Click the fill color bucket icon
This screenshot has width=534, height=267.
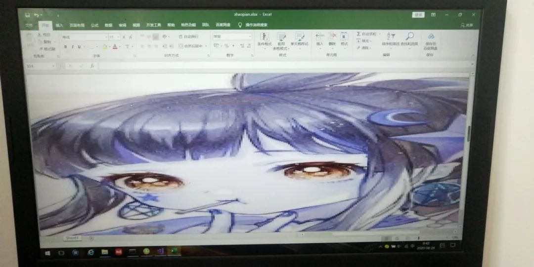105,46
